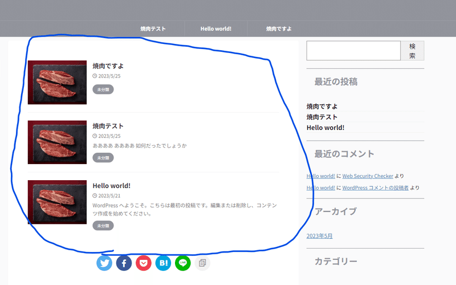This screenshot has width=456, height=285.
Task: Click the 最近のコメント sidebar heading
Action: coord(344,154)
